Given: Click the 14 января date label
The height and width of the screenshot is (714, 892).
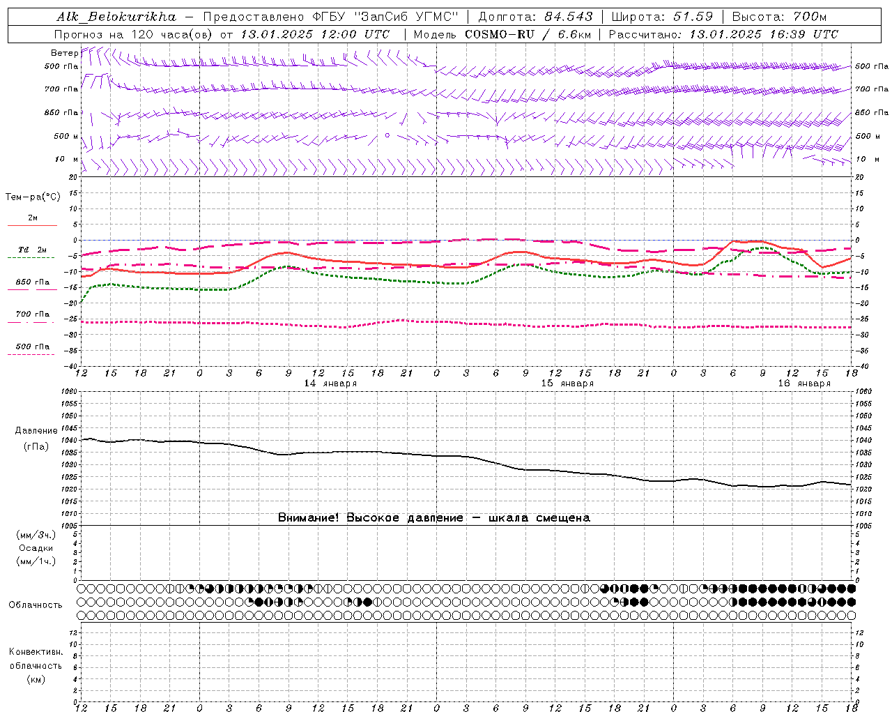Looking at the screenshot, I should coord(330,383).
